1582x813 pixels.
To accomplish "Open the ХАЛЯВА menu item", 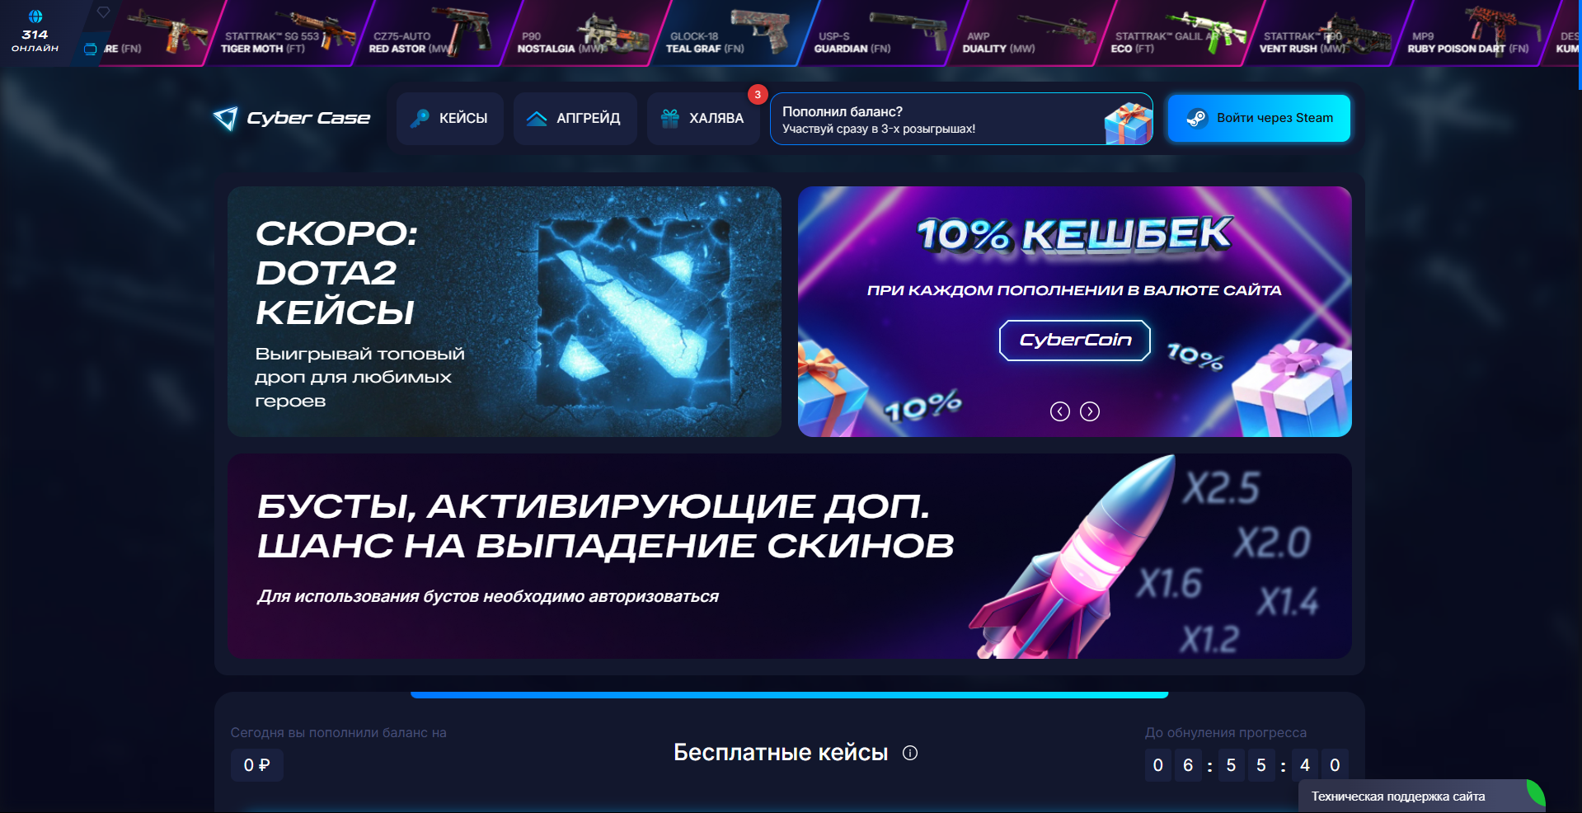I will coord(703,119).
